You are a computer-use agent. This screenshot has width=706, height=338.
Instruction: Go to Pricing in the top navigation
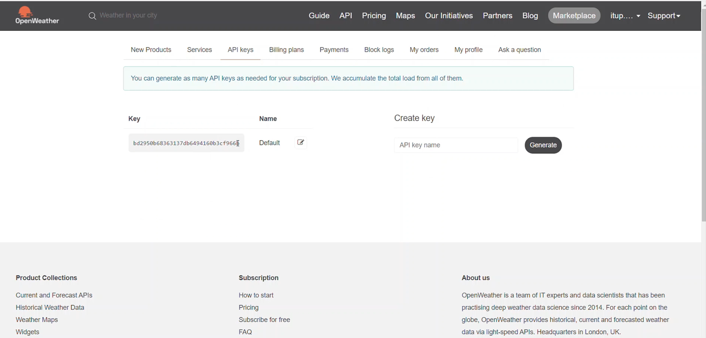pos(374,15)
